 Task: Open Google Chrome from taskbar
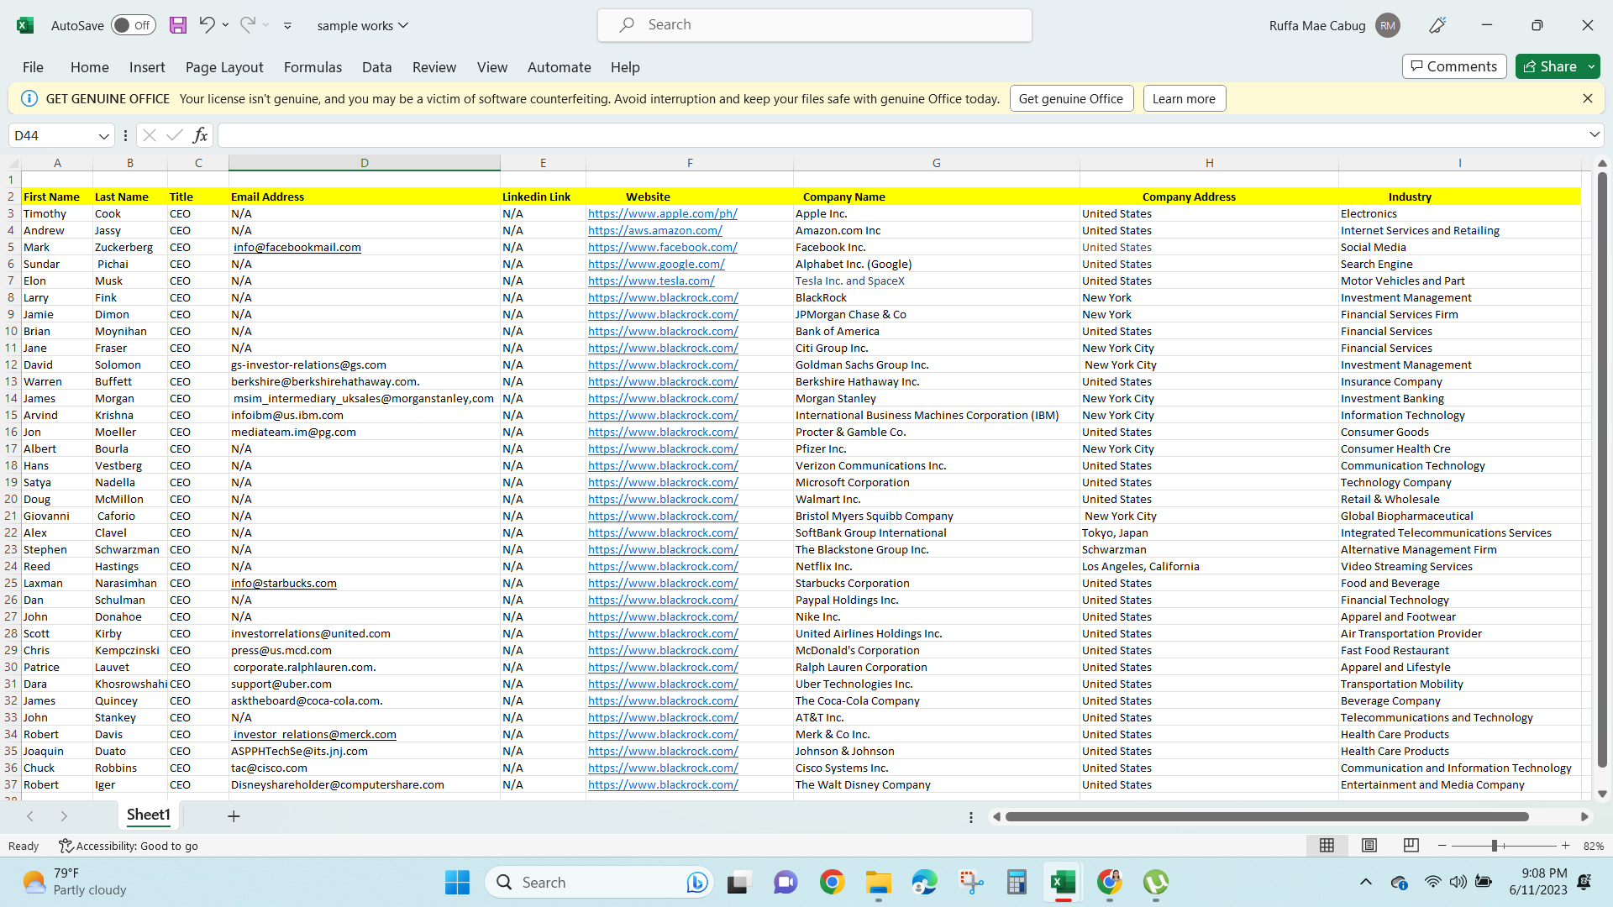click(832, 883)
